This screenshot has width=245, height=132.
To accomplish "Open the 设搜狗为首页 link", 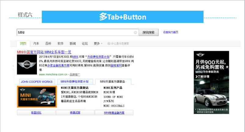I will 171,32.
